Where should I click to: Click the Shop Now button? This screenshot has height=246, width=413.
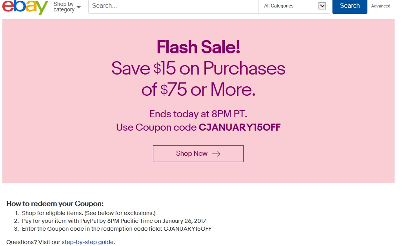coord(198,153)
